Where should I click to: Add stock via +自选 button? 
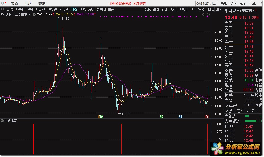coord(210,9)
